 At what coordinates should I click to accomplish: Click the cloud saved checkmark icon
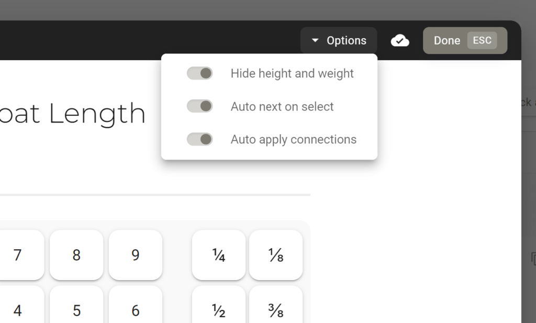(x=400, y=40)
